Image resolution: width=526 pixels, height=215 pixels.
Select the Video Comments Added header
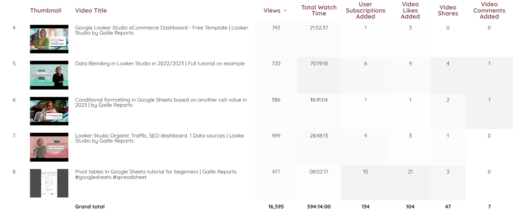coord(489,11)
